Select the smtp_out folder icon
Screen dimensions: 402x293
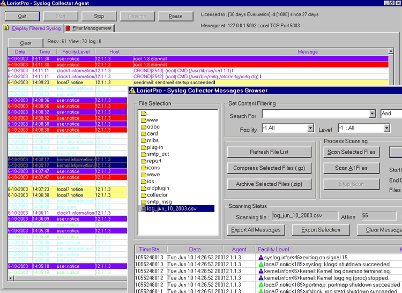pyautogui.click(x=144, y=154)
